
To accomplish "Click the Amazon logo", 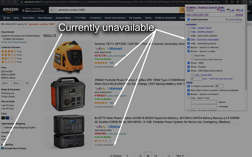I will pos(11,10).
